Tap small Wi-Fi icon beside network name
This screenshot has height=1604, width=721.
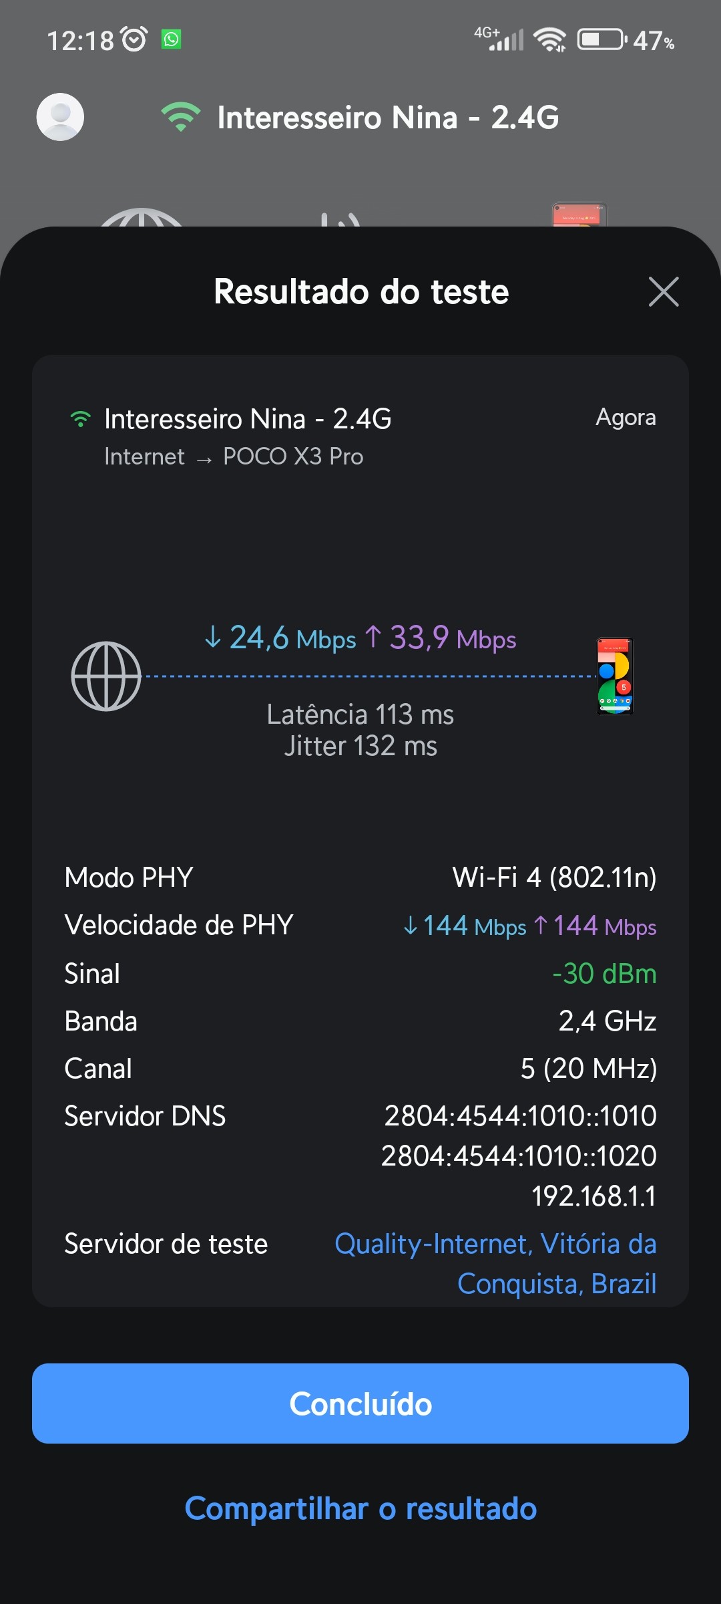[80, 419]
